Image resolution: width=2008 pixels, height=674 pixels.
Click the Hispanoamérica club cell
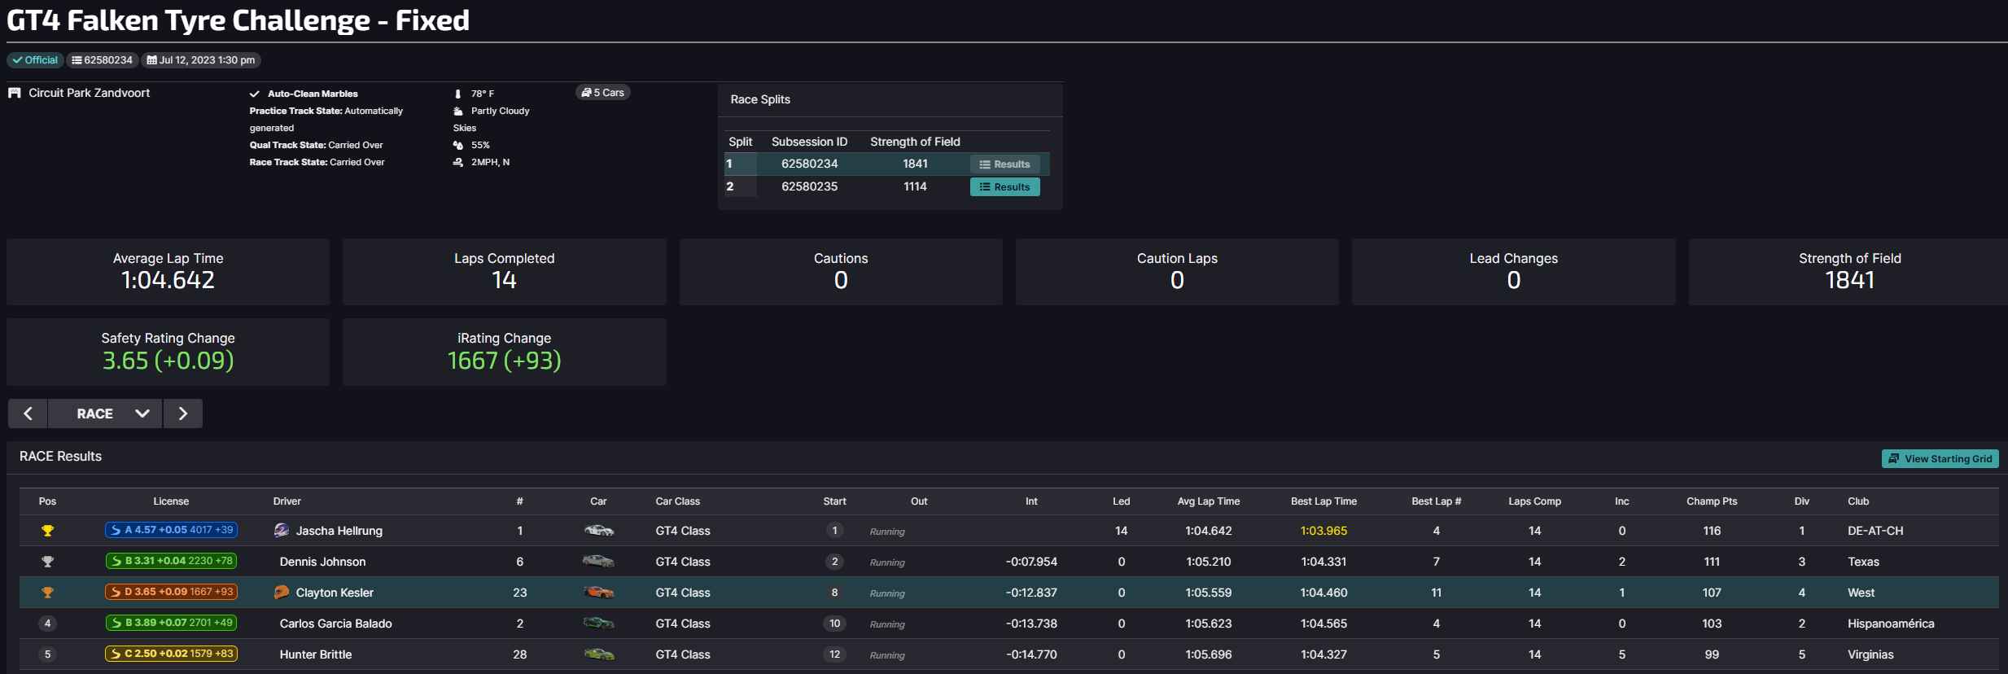point(1891,624)
